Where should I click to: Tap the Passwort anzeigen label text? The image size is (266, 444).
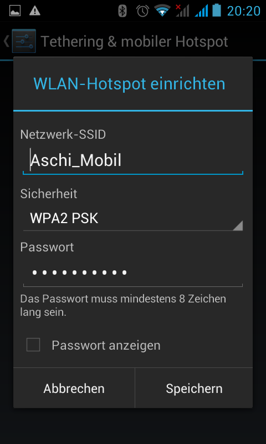(106, 345)
